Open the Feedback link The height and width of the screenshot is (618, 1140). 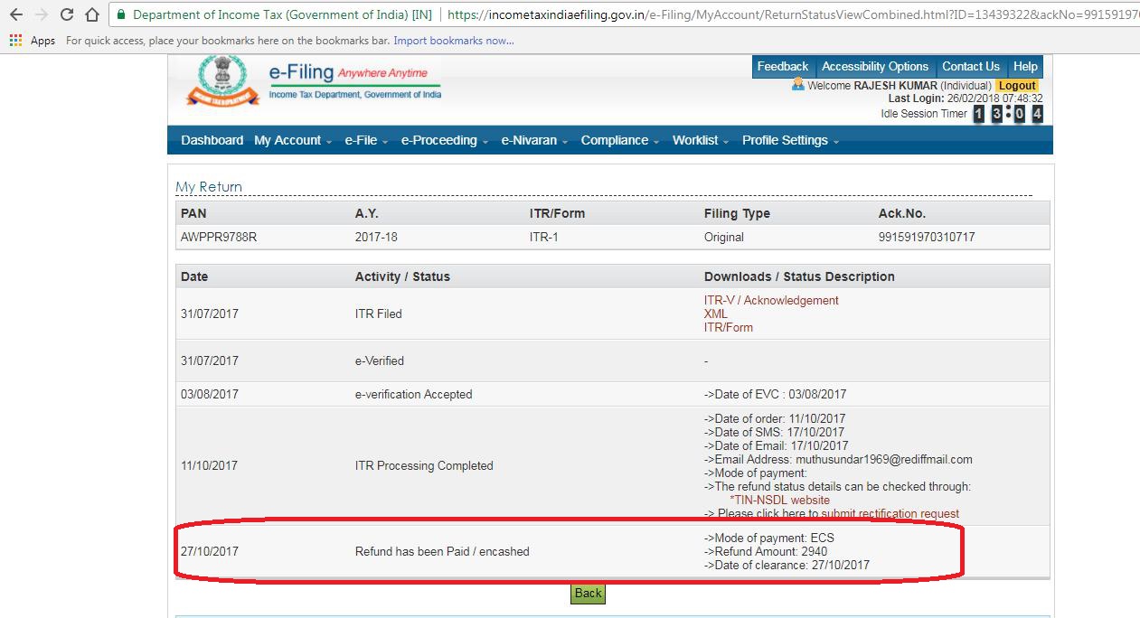coord(783,67)
